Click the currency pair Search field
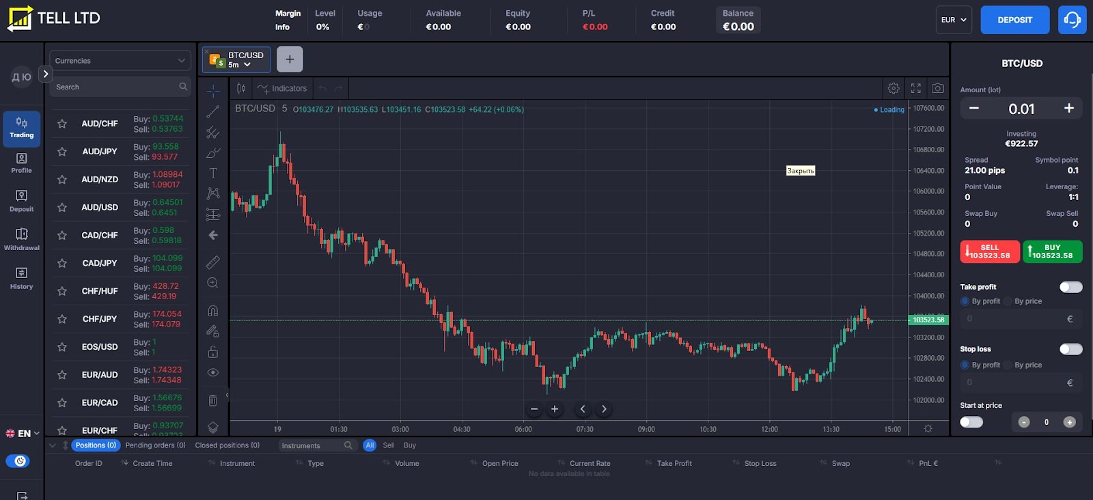Screen dimensions: 1093x500 tap(116, 87)
